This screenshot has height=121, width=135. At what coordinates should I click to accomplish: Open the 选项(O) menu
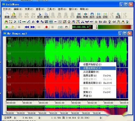(62, 9)
